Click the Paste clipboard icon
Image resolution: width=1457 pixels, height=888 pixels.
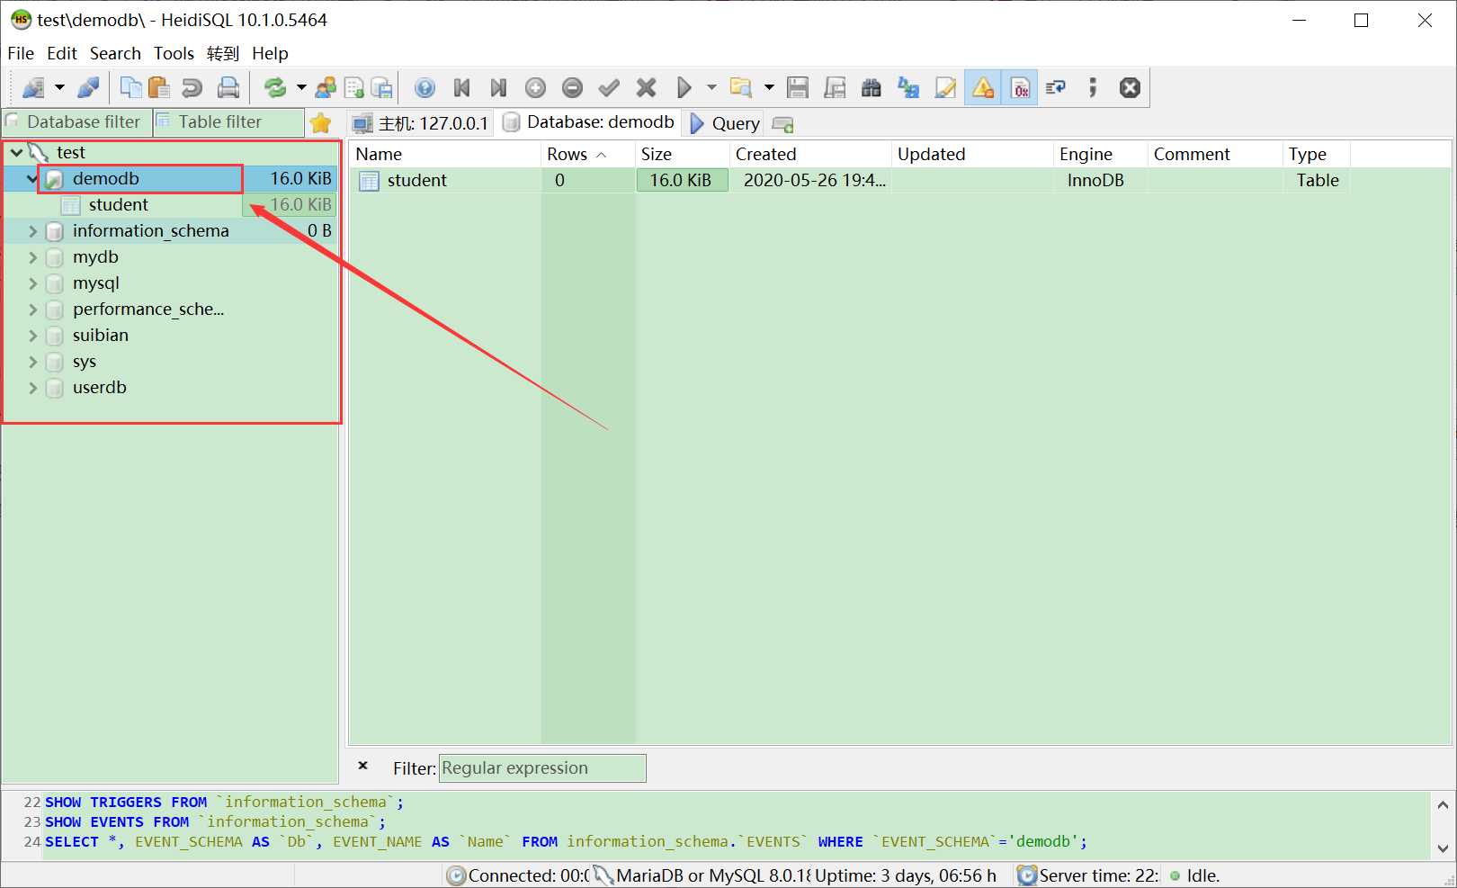[159, 87]
